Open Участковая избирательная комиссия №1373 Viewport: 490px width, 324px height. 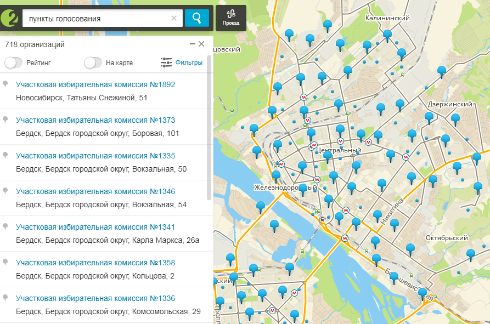95,120
